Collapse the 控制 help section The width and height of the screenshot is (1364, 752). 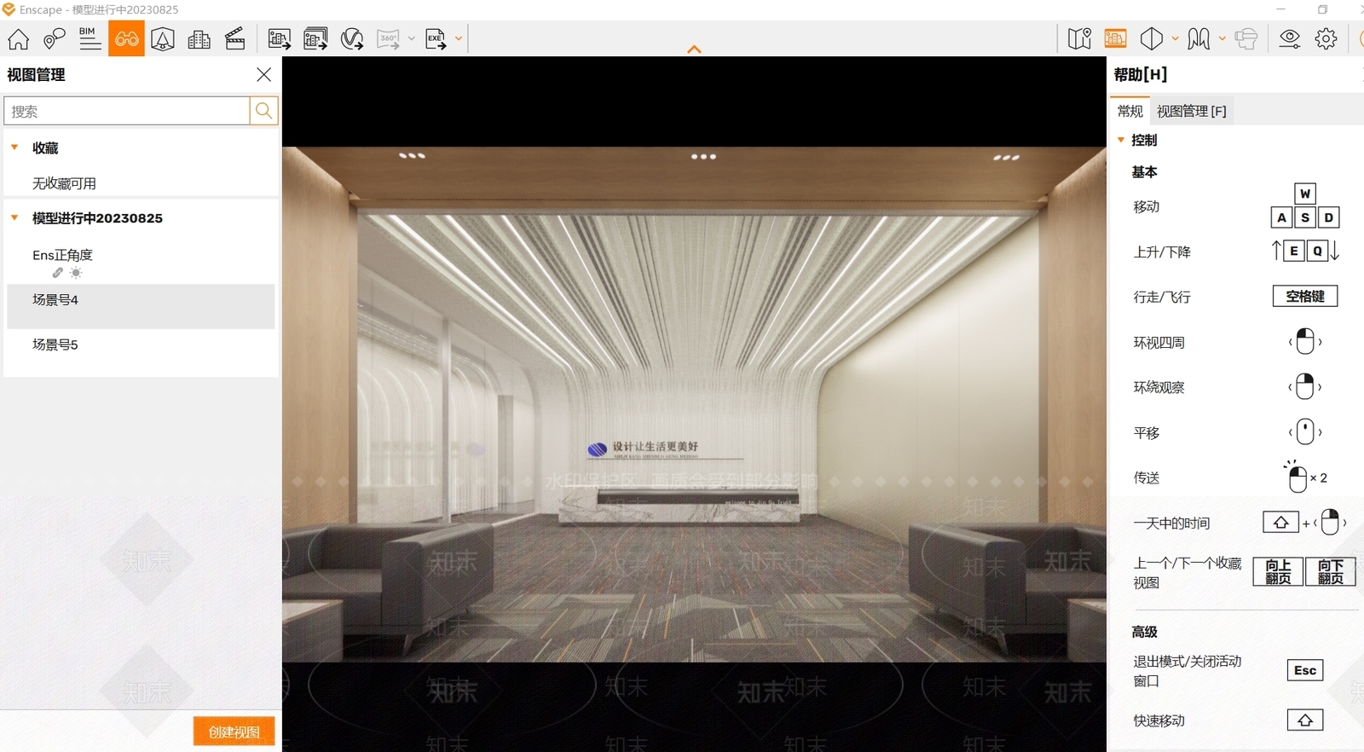(x=1121, y=140)
